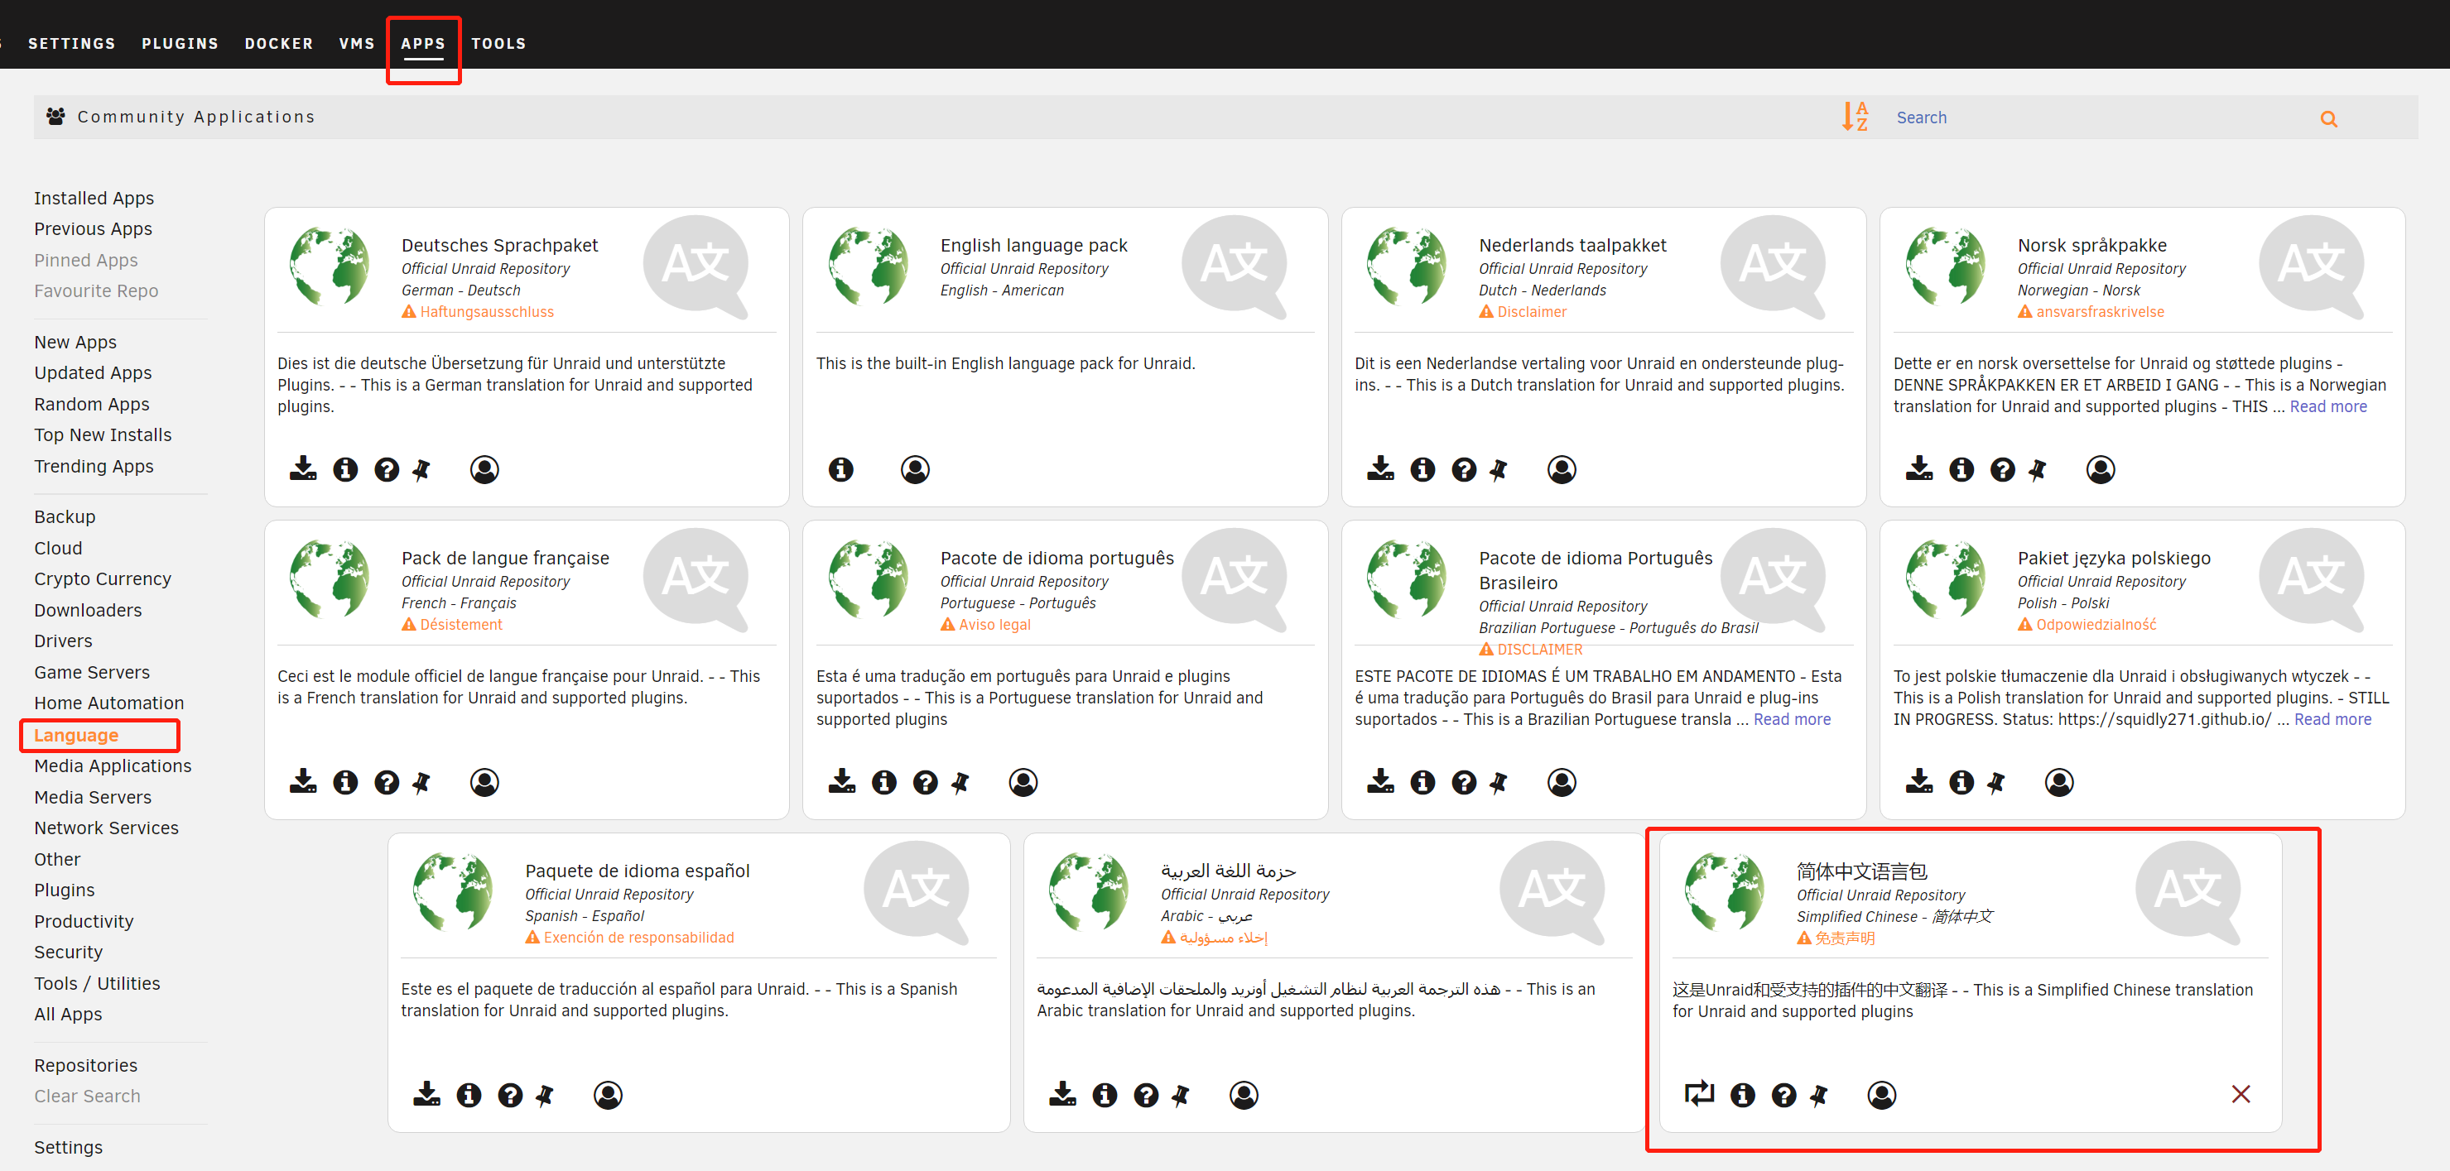The width and height of the screenshot is (2450, 1171).
Task: Open info for English language pack
Action: tap(840, 468)
